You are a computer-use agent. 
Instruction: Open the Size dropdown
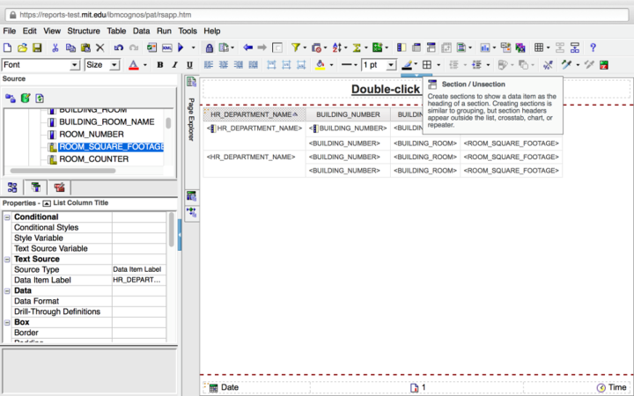[x=115, y=65]
